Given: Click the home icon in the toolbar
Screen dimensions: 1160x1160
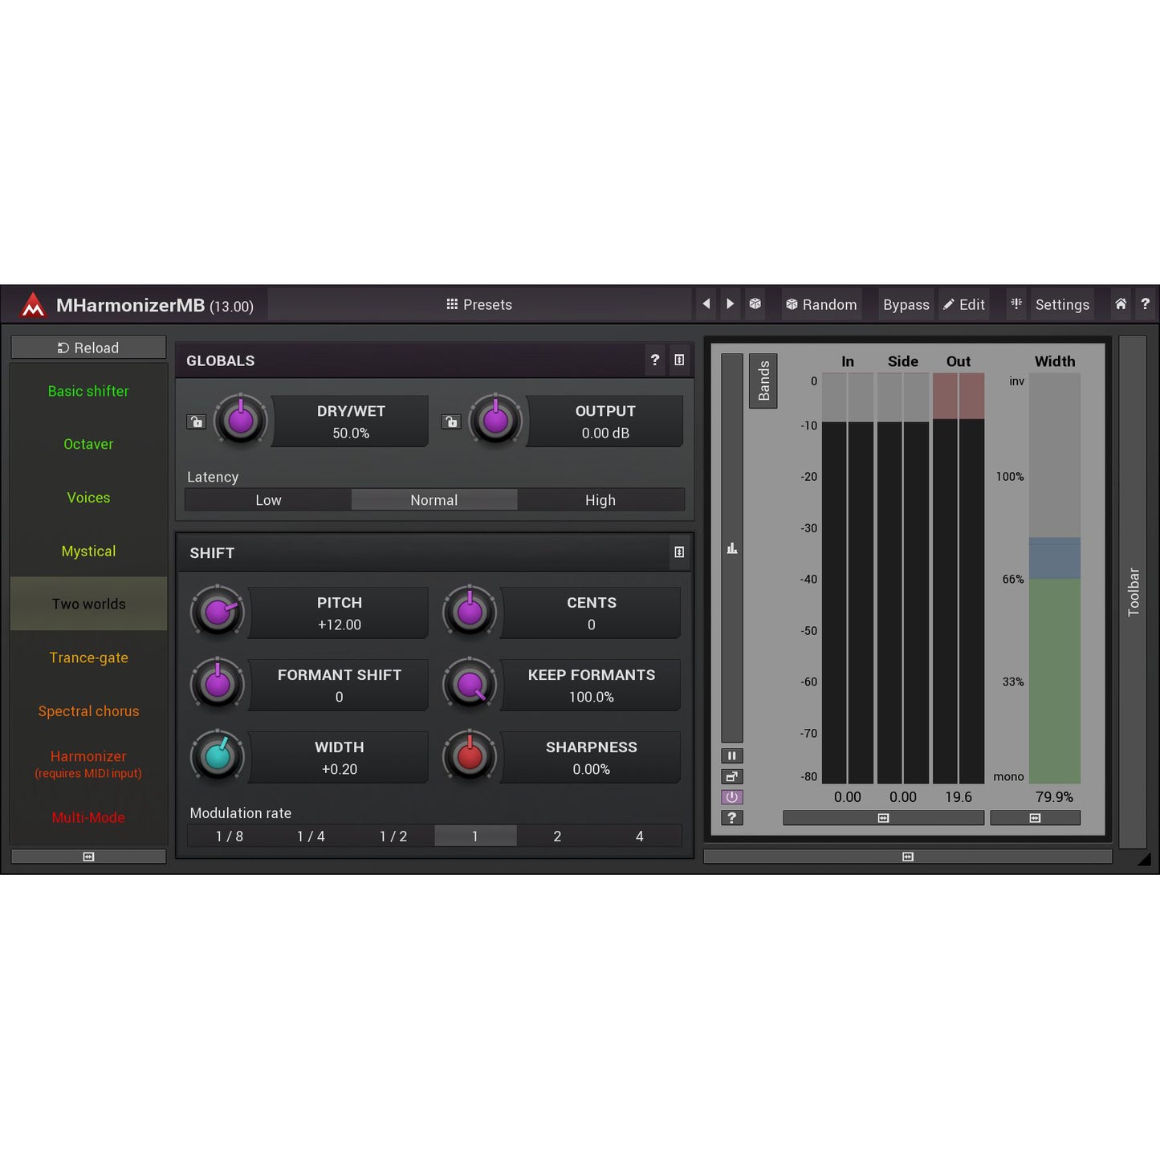Looking at the screenshot, I should coord(1121,304).
